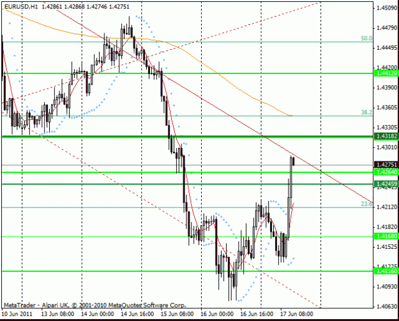399x321 pixels.
Task: Click the 1.43900 price scale value
Action: click(x=387, y=87)
